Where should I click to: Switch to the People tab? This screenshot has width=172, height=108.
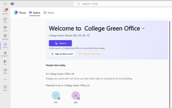click(49, 13)
